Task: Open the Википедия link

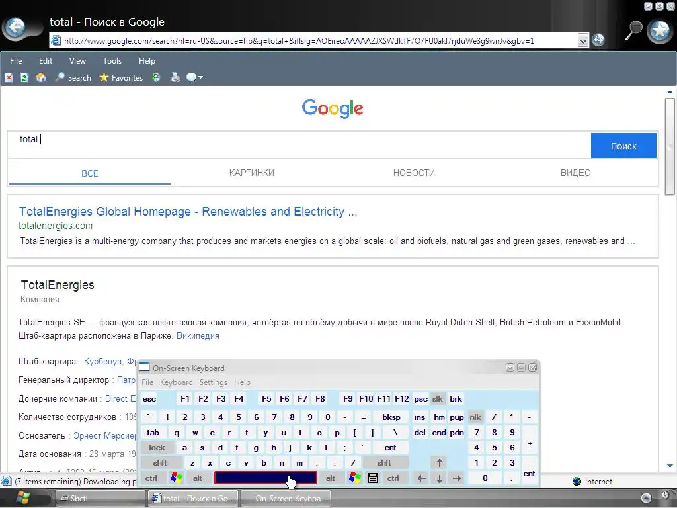Action: pos(198,335)
